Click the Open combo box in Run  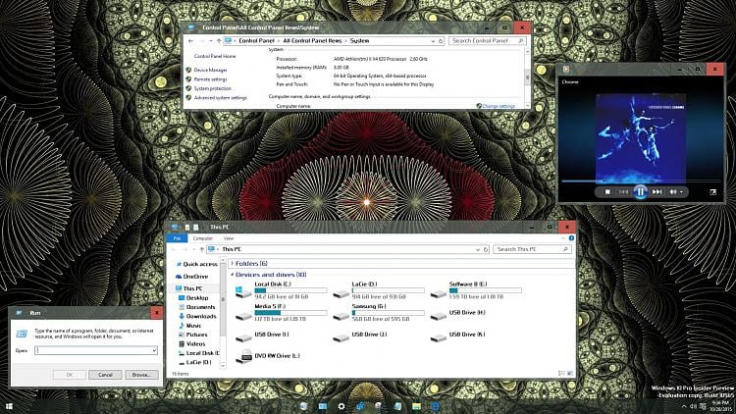click(96, 350)
